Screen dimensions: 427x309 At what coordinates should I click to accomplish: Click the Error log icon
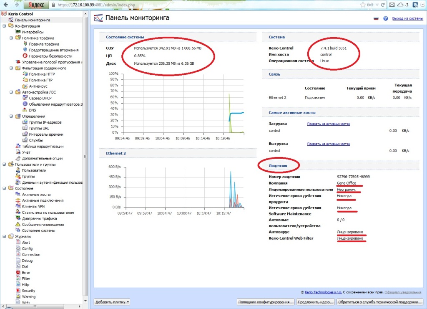[18, 273]
